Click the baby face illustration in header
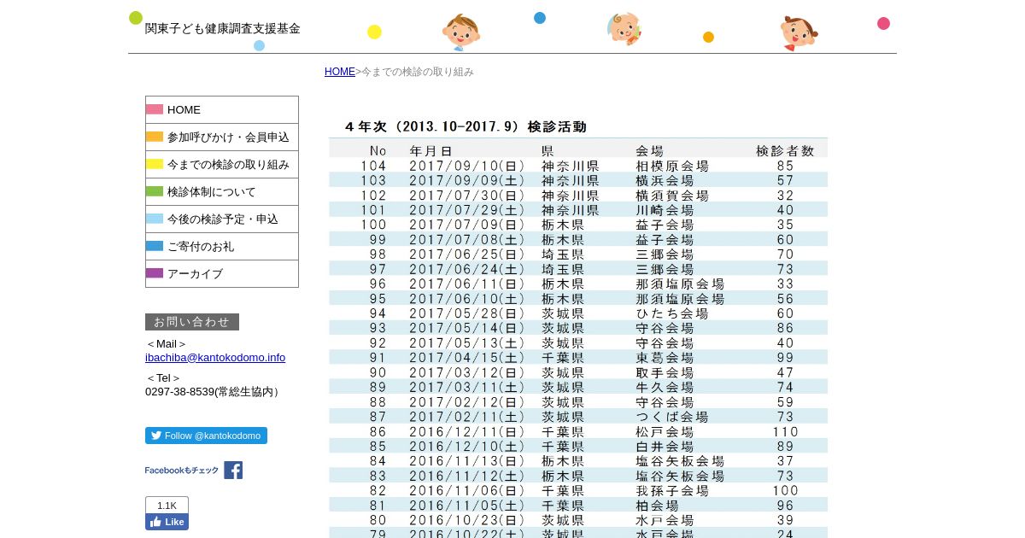Image resolution: width=1025 pixels, height=538 pixels. point(624,29)
